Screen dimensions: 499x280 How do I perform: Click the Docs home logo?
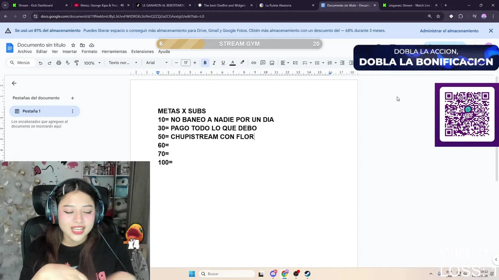coord(10,48)
